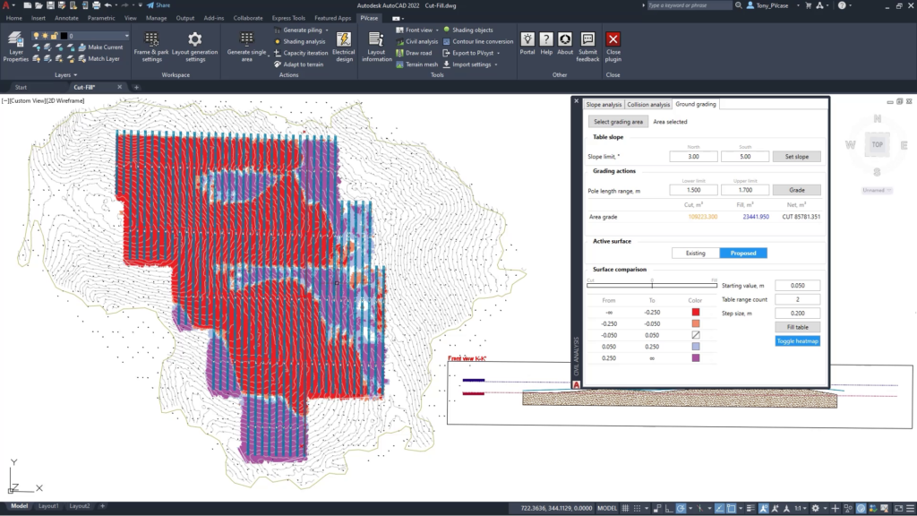Click the Set slope button
This screenshot has height=516, width=917.
click(795, 156)
